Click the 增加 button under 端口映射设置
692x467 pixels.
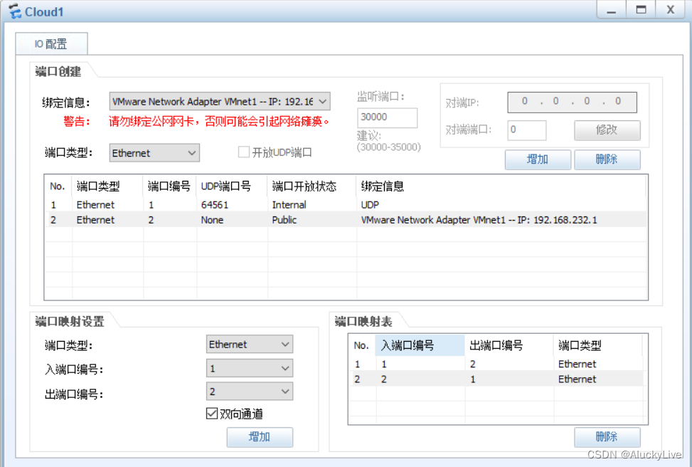coord(260,437)
